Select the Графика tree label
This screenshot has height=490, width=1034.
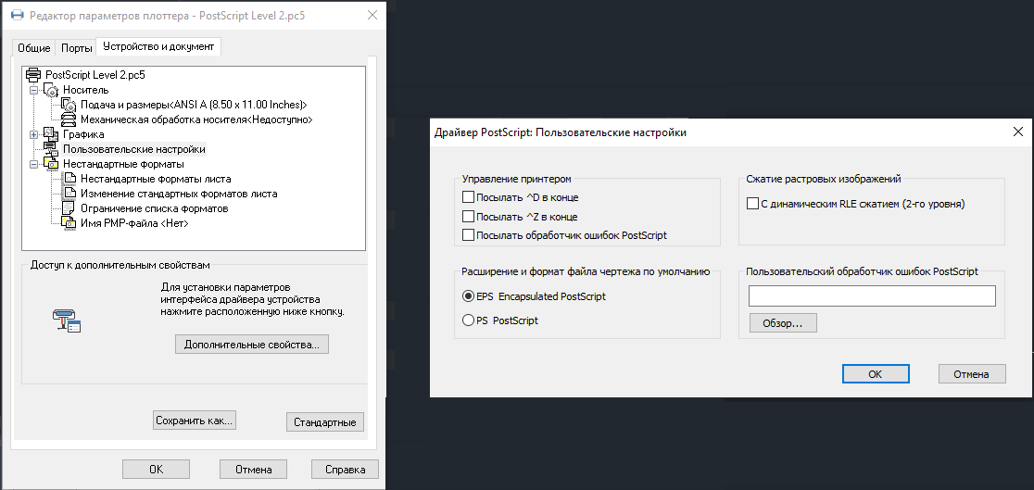[x=83, y=134]
